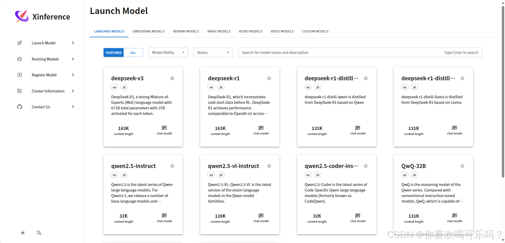
Task: Click the Register Model plus icon
Action: pyautogui.click(x=20, y=75)
